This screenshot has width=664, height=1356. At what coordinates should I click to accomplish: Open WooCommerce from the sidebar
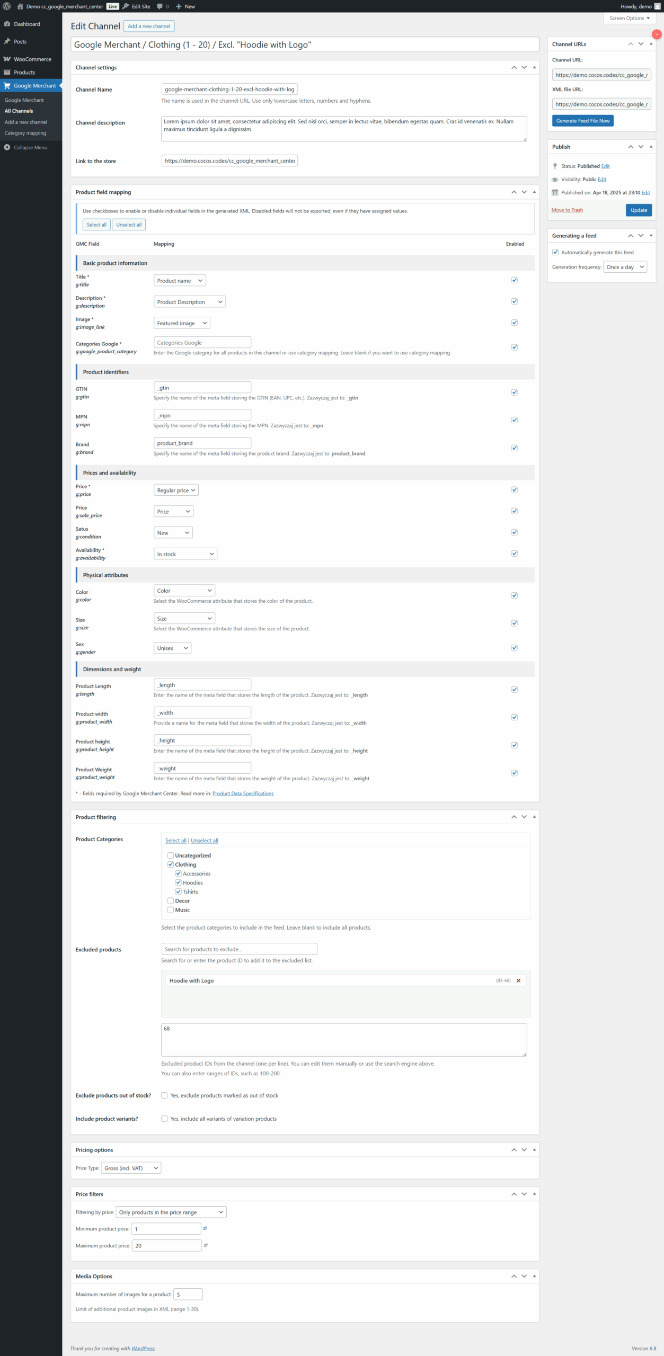32,59
